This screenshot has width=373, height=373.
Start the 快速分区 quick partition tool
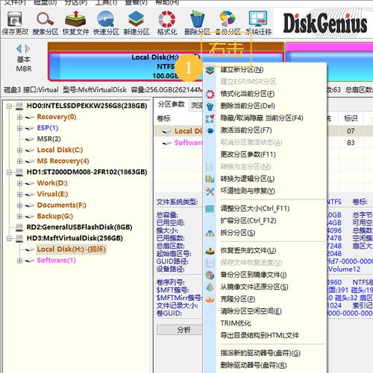106,23
